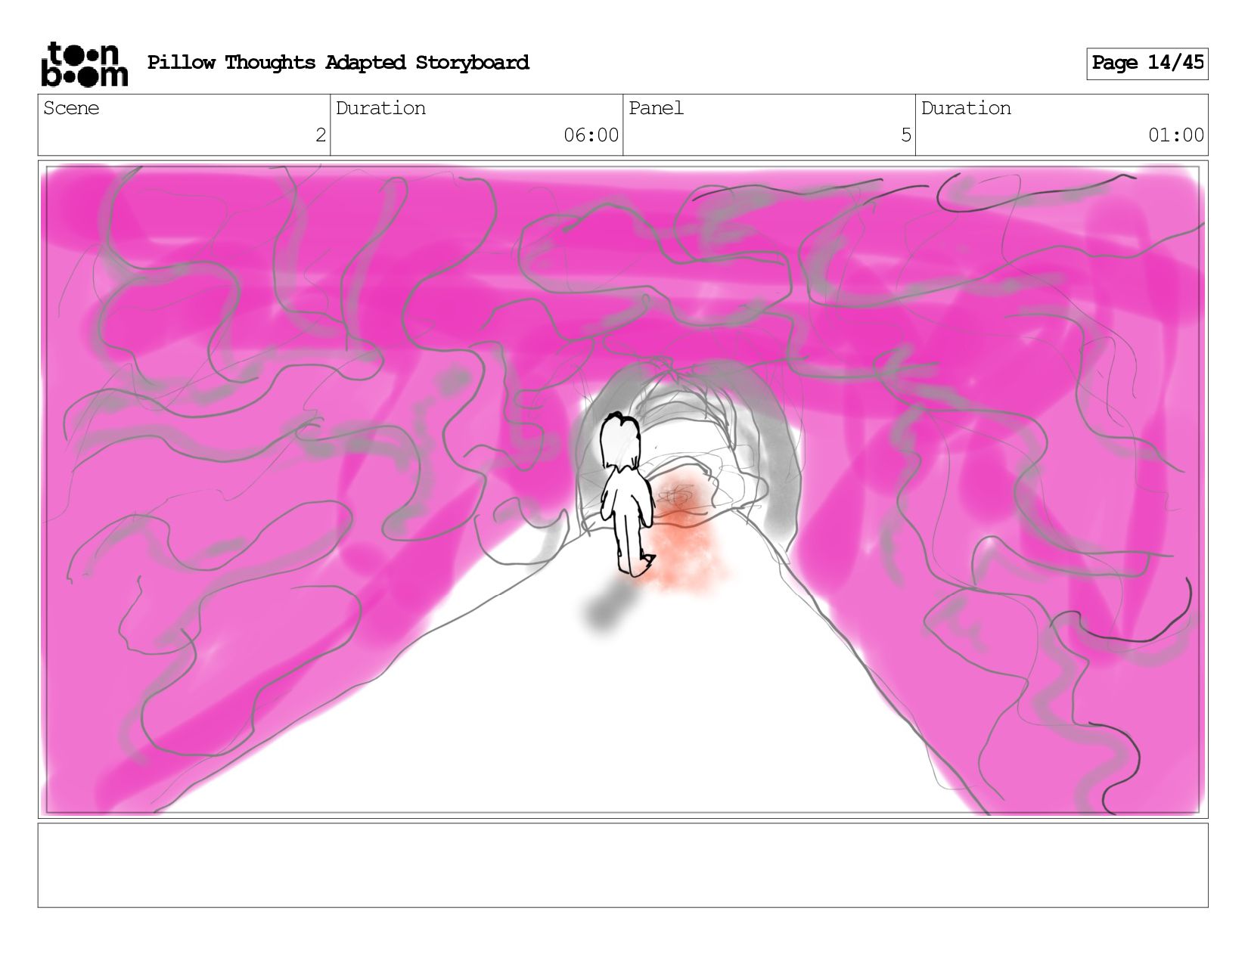
Task: Click the scene duration value '06:00'
Action: (x=591, y=135)
